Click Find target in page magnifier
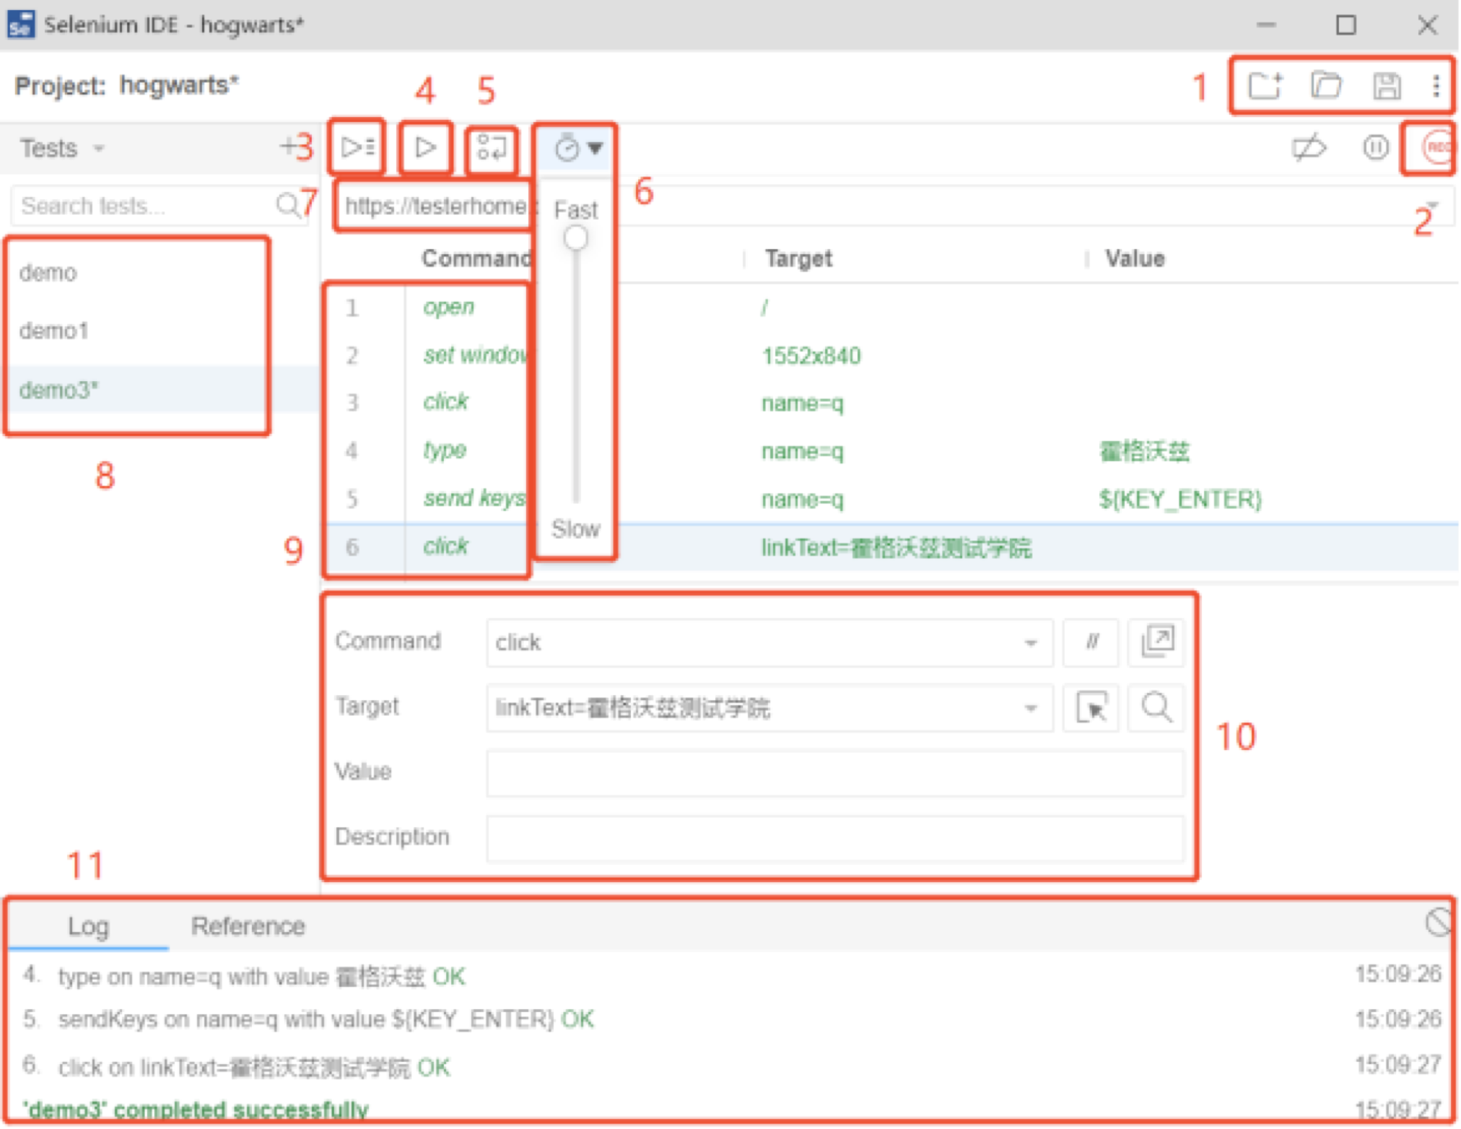 1156,707
